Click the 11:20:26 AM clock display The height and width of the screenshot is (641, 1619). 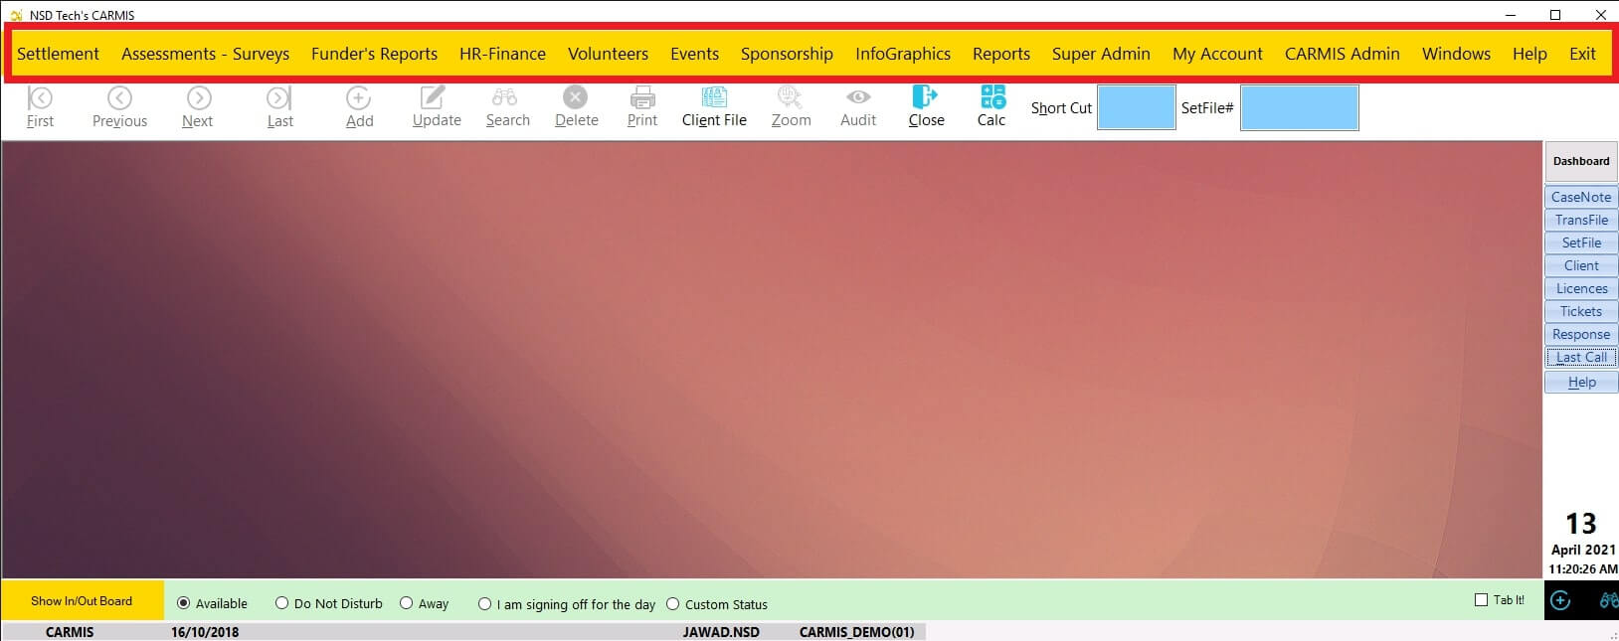1582,569
